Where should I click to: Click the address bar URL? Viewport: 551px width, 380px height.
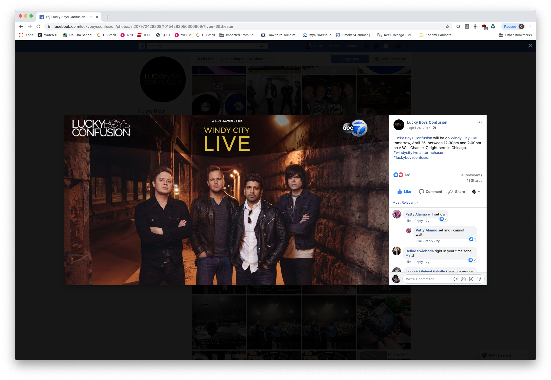pos(143,26)
